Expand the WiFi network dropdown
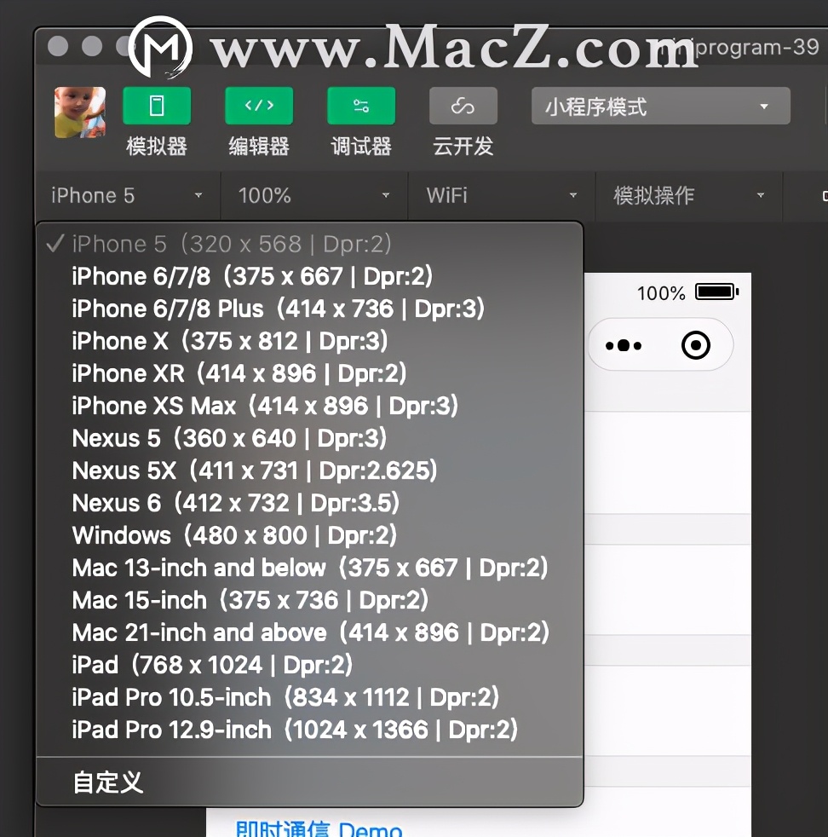Image resolution: width=828 pixels, height=837 pixels. pyautogui.click(x=499, y=195)
